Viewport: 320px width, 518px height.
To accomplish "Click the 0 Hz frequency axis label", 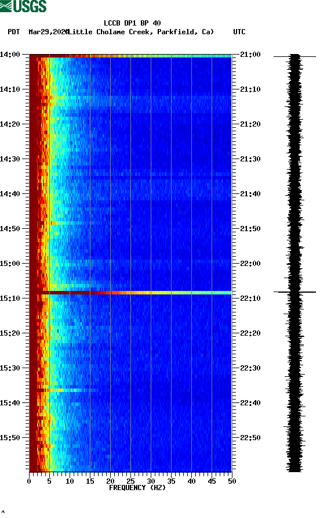I will click(x=29, y=481).
